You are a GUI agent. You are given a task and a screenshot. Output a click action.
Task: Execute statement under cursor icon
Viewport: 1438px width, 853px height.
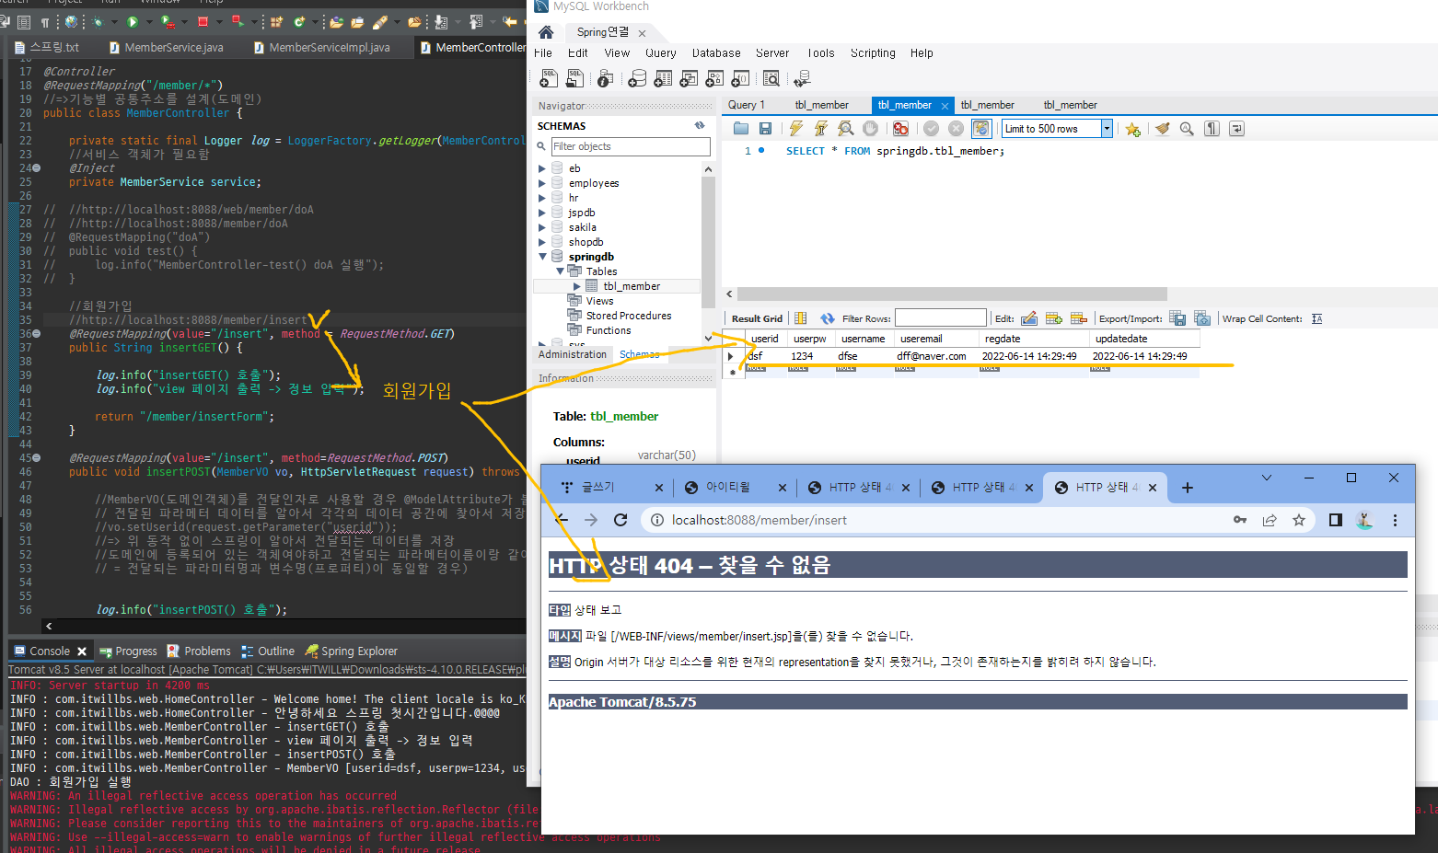[x=821, y=129]
